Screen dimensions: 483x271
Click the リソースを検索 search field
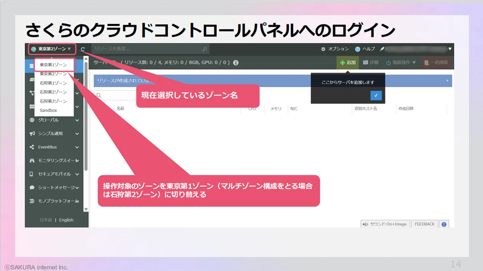click(146, 49)
